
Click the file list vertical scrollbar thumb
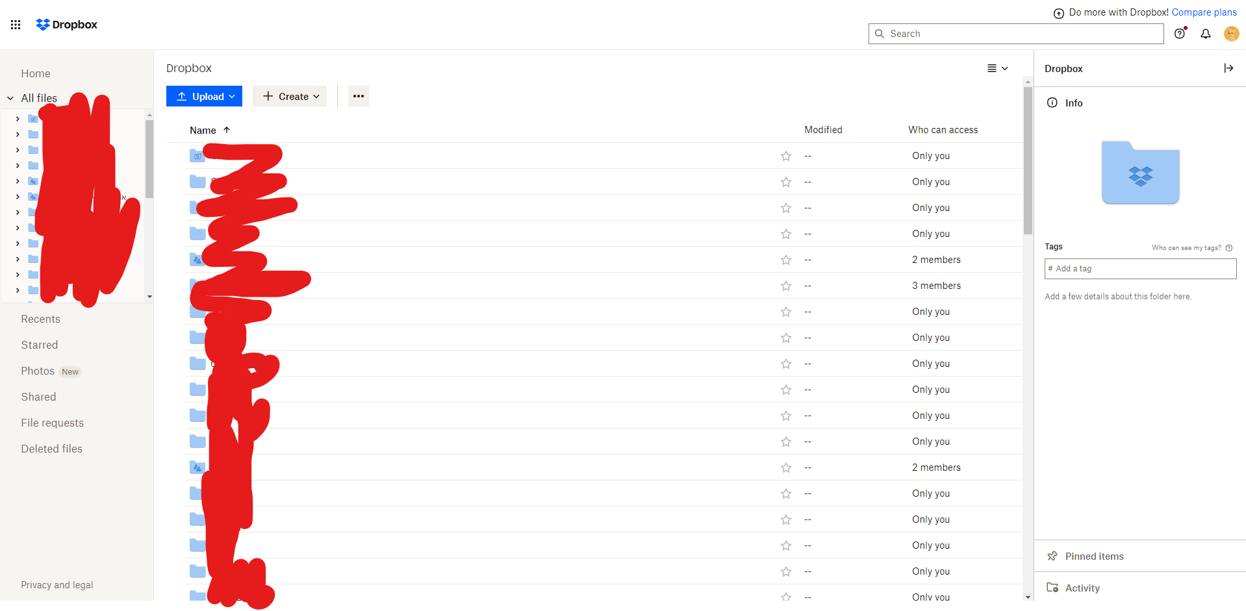point(1028,160)
